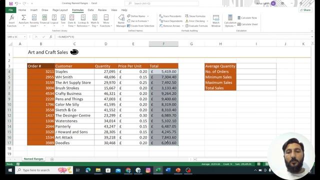
Task: Click into the formula bar
Action: [x=182, y=36]
